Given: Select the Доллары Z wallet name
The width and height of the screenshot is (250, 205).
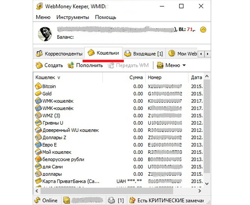Looking at the screenshot, I should click(x=54, y=138).
